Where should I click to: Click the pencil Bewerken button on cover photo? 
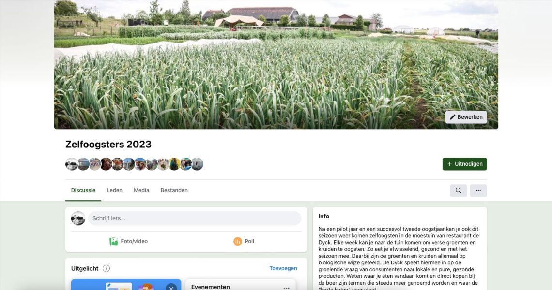pos(466,117)
